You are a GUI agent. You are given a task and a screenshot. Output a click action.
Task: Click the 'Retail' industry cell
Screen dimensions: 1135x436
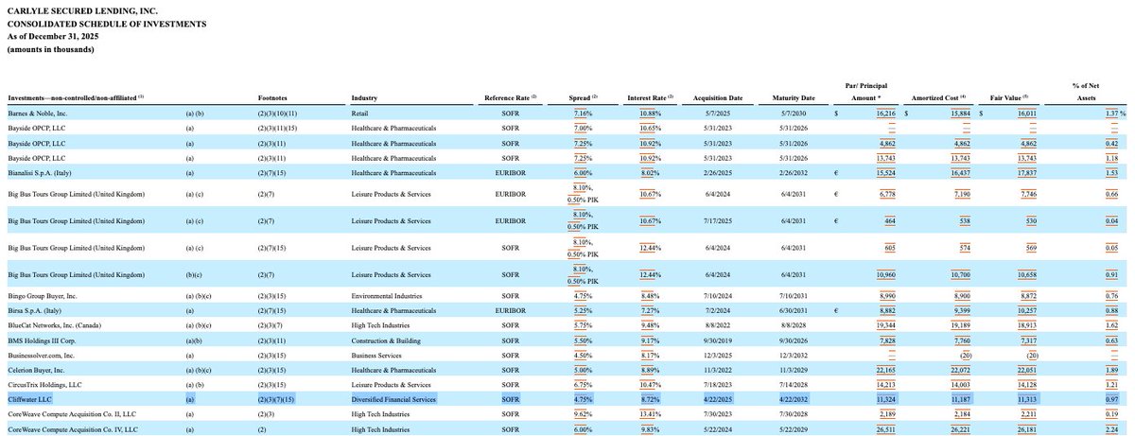[x=360, y=113]
